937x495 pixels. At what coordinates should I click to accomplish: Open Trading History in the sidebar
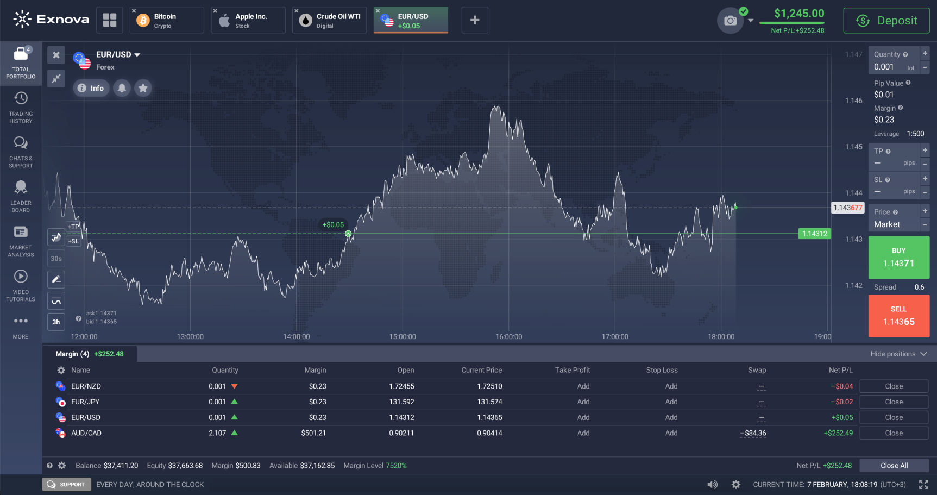20,105
